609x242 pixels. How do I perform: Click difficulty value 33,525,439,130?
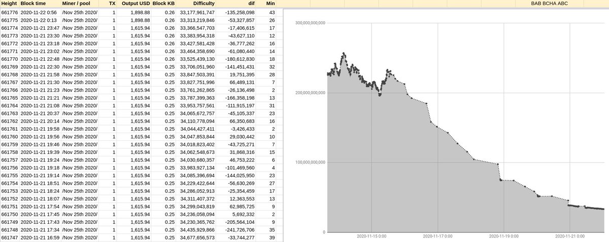[x=197, y=59]
